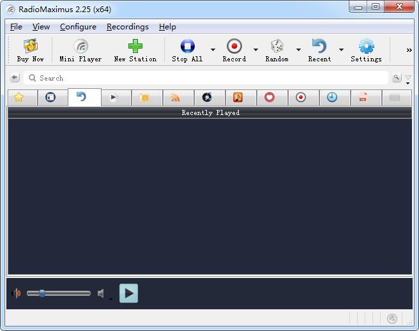Adjust the volume slider
This screenshot has height=331, width=419.
(x=59, y=293)
